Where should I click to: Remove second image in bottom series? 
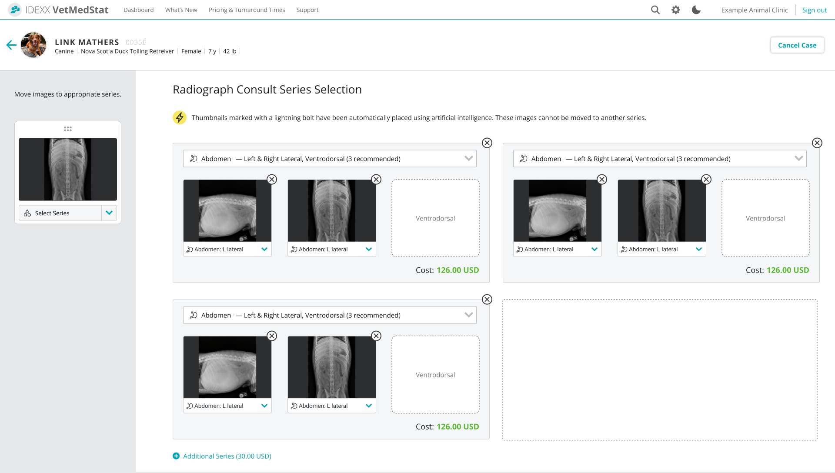[376, 336]
